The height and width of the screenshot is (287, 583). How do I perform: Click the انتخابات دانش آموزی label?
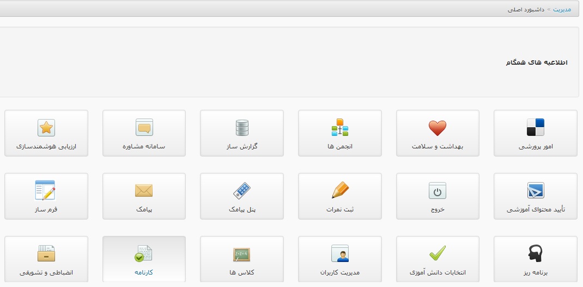click(438, 272)
